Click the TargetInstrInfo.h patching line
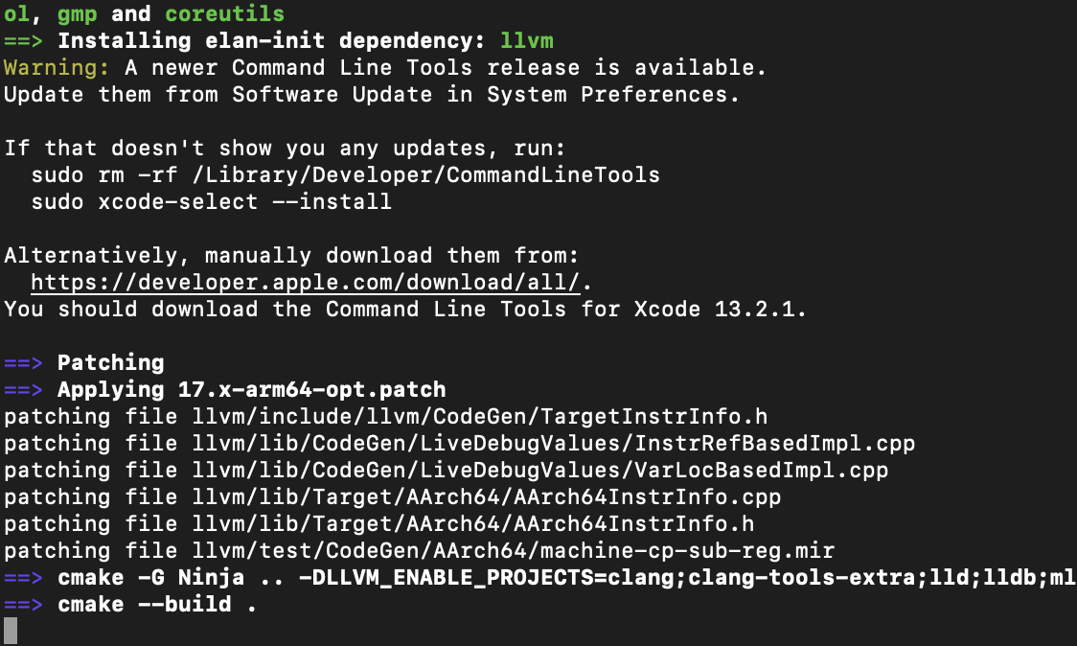The width and height of the screenshot is (1077, 646). pyautogui.click(x=386, y=417)
